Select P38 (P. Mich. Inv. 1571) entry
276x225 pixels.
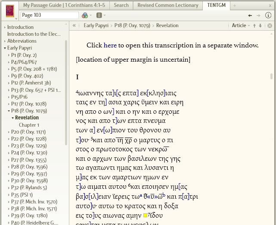34,209
